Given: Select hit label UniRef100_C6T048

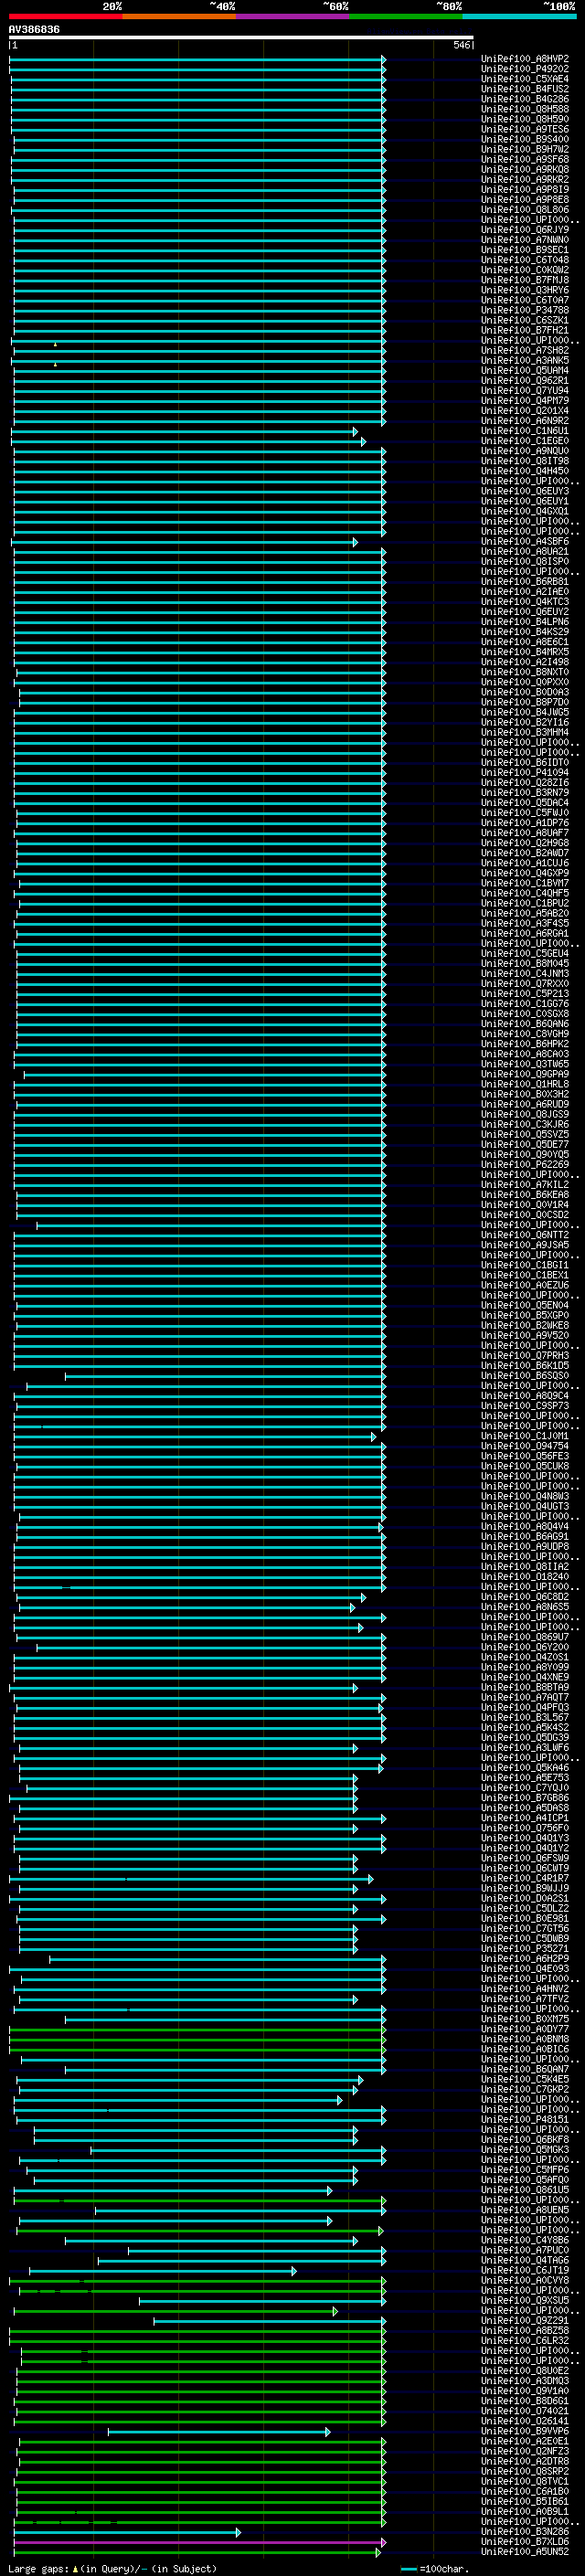Looking at the screenshot, I should point(525,261).
